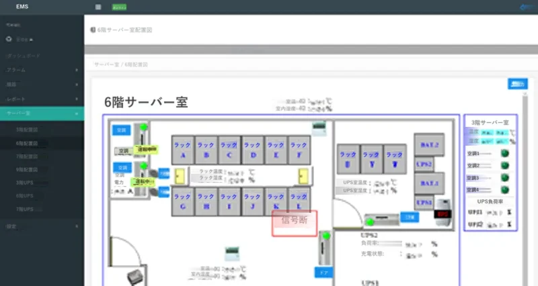Screen dimensions: 538x286
Task: Expand the アラーム sidebar menu
Action: pos(42,70)
